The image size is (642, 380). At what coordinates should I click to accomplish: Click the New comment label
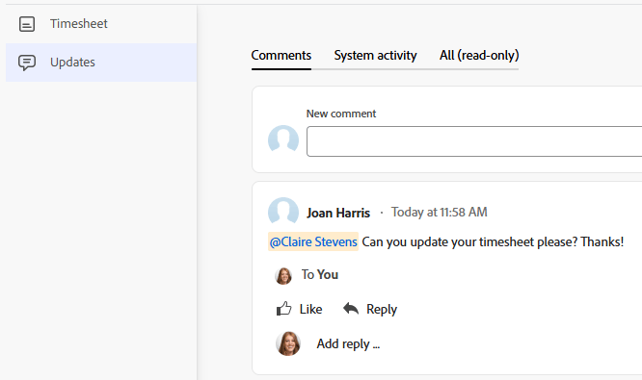click(x=341, y=114)
